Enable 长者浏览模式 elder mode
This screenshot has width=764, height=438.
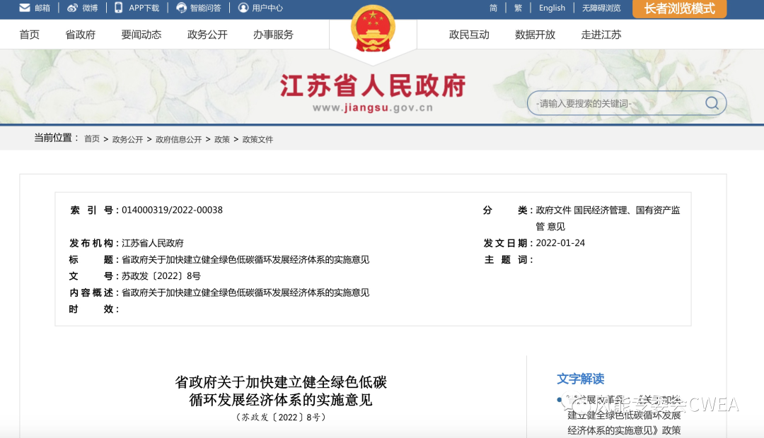pyautogui.click(x=679, y=8)
